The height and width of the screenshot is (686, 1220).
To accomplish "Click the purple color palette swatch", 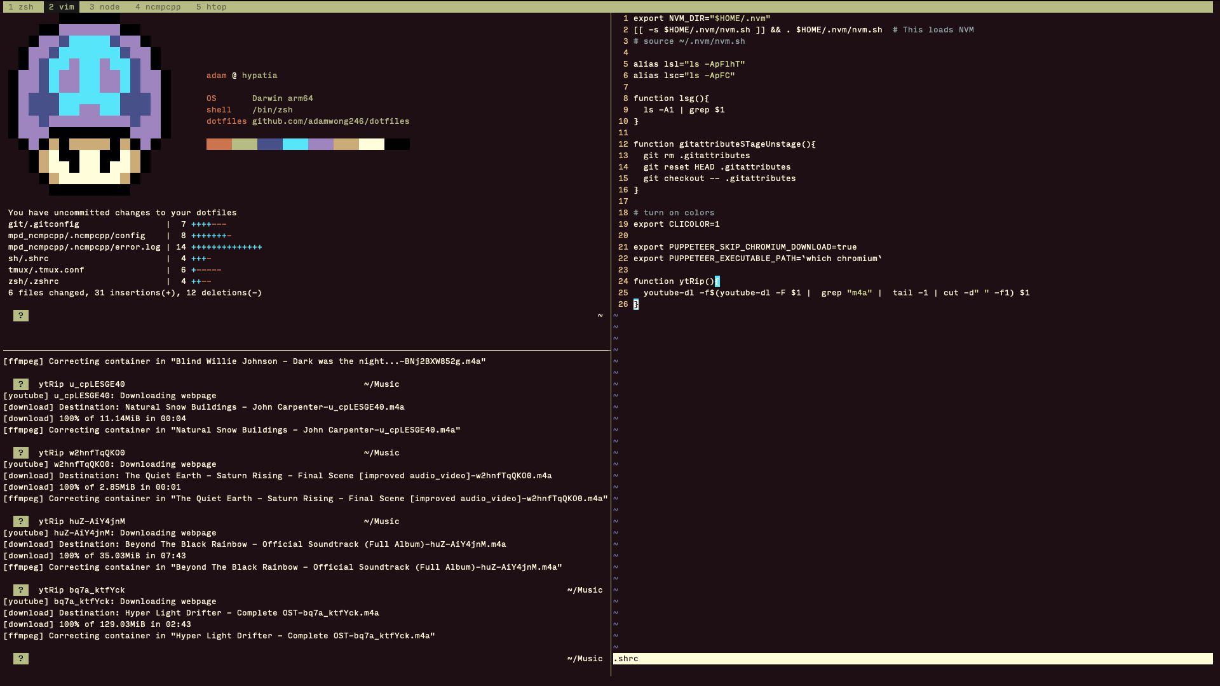I will pos(320,144).
